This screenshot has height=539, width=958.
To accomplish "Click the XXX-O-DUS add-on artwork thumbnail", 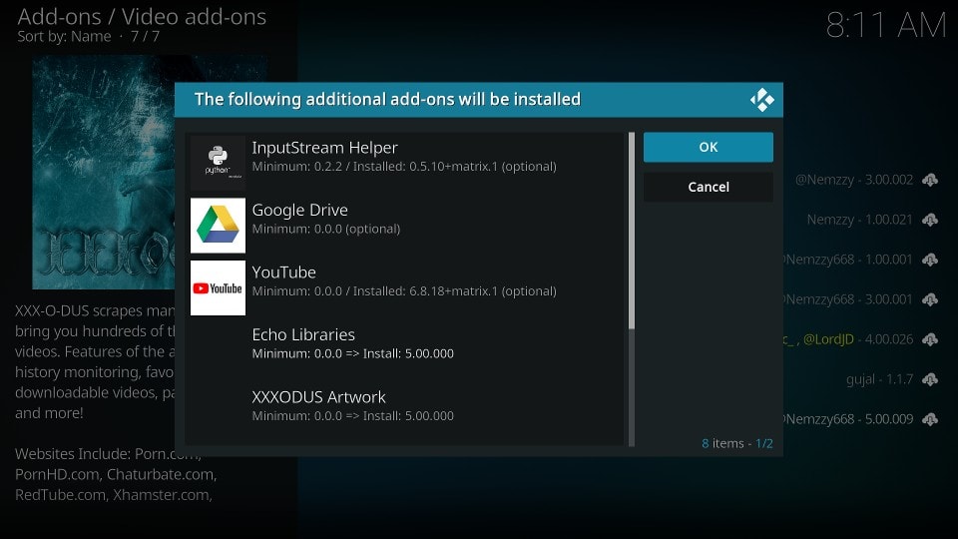I will point(104,173).
